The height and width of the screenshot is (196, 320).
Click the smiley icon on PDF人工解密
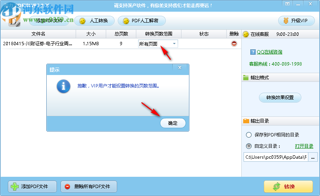126,21
